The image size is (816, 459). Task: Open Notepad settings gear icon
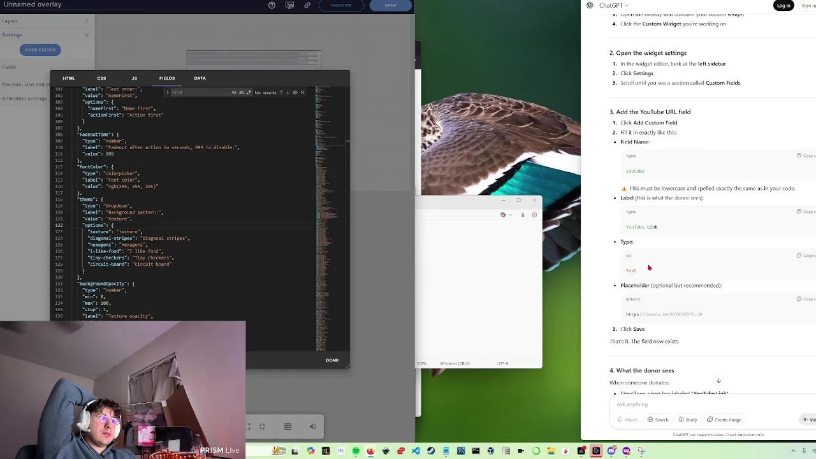(x=534, y=215)
